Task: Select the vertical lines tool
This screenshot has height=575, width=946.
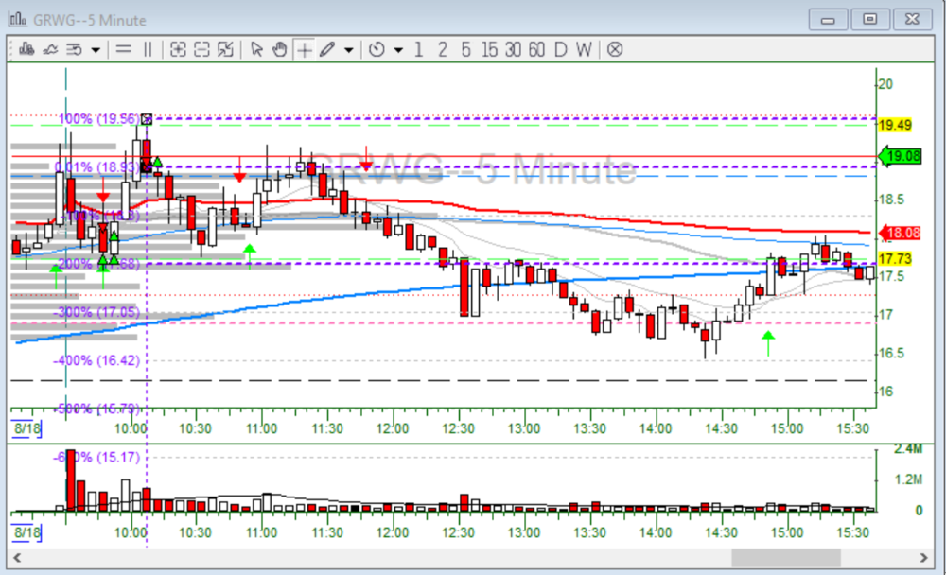Action: click(147, 50)
